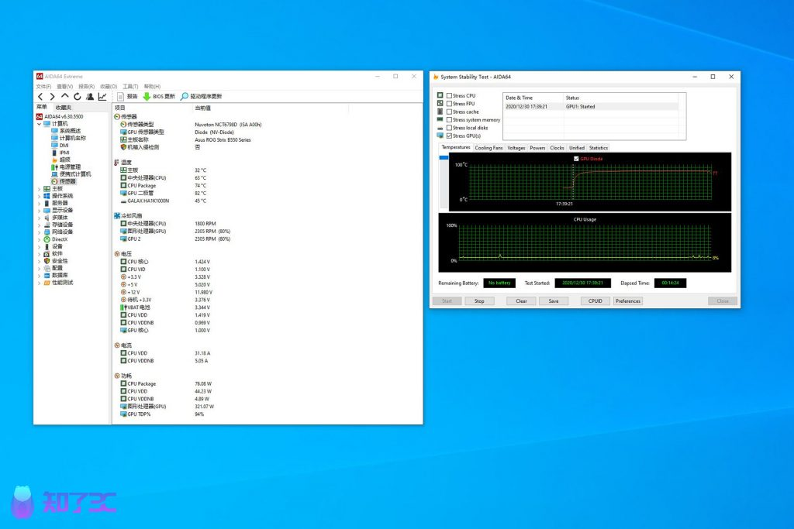Select the DMI item in the tree
794x529 pixels.
pyautogui.click(x=60, y=145)
